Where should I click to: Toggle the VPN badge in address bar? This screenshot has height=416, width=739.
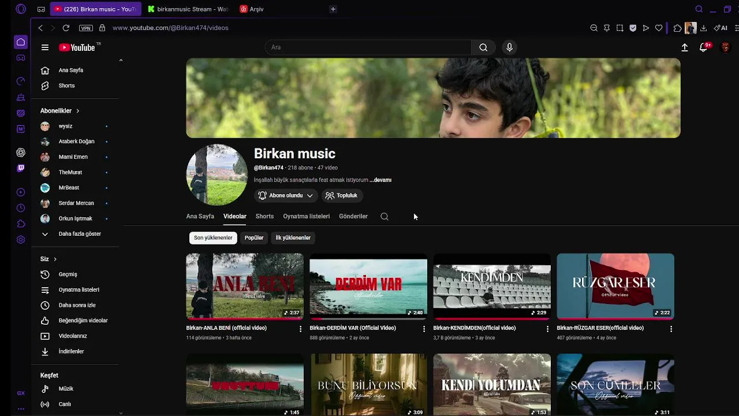pyautogui.click(x=86, y=28)
